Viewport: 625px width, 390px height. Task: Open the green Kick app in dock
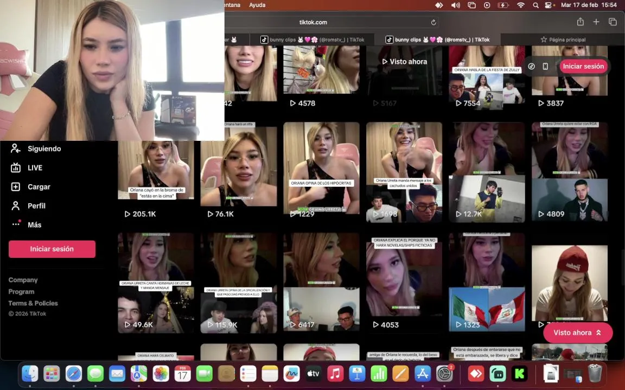click(x=519, y=374)
